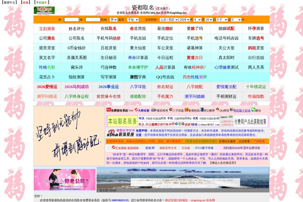Open the 2026爱情运 link
The image size is (303, 202).
tap(47, 87)
